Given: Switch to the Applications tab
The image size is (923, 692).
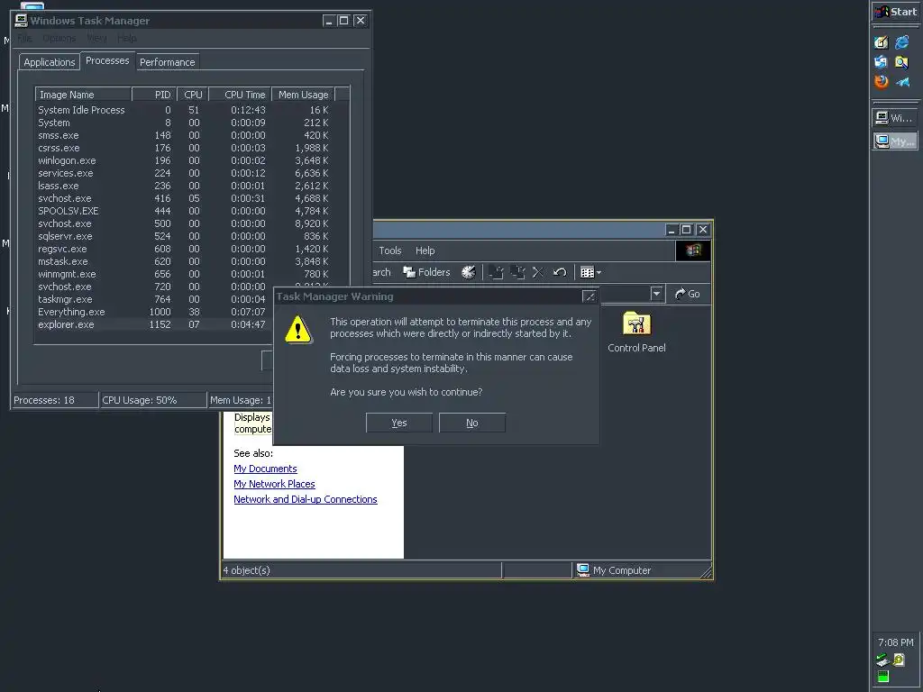Looking at the screenshot, I should click(50, 62).
